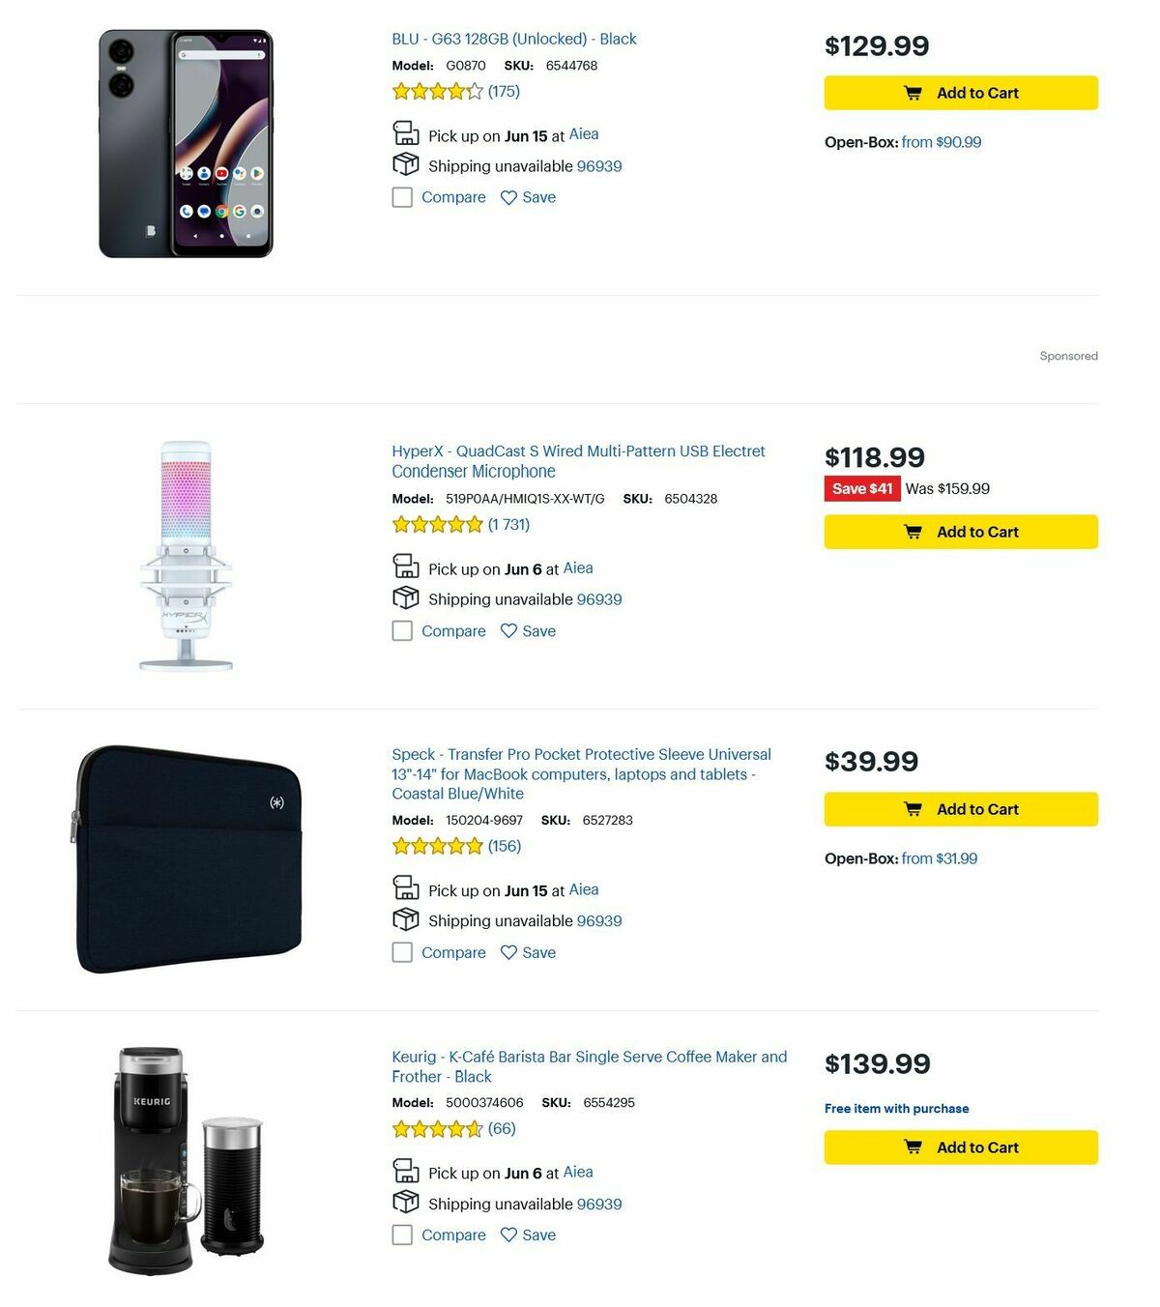Change shipping zip code 96939 for Speck sleeve
Screen dimensions: 1160x1307
click(x=599, y=920)
